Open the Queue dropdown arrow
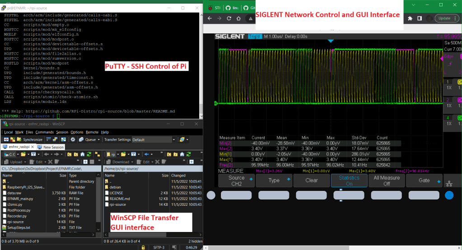 [99, 139]
